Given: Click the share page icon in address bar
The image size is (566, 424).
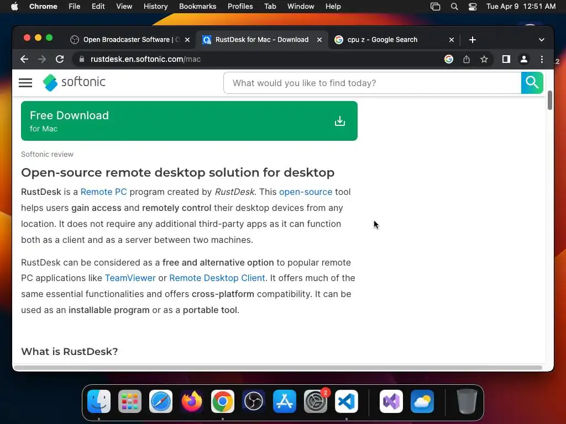Looking at the screenshot, I should 467,59.
